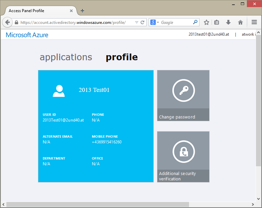Open a new tab with plus button
The width and height of the screenshot is (262, 208).
[x=82, y=11]
